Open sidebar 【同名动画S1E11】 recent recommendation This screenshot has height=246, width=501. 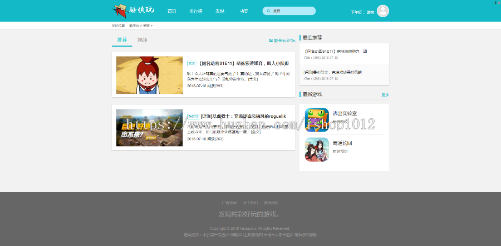coord(336,51)
